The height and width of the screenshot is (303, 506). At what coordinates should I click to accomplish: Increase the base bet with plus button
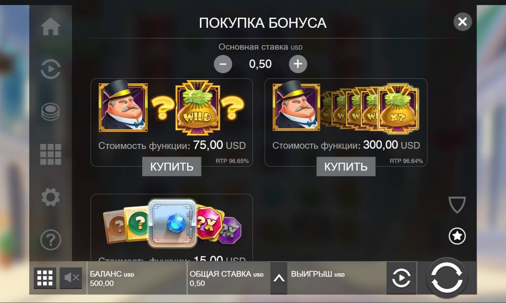(298, 64)
